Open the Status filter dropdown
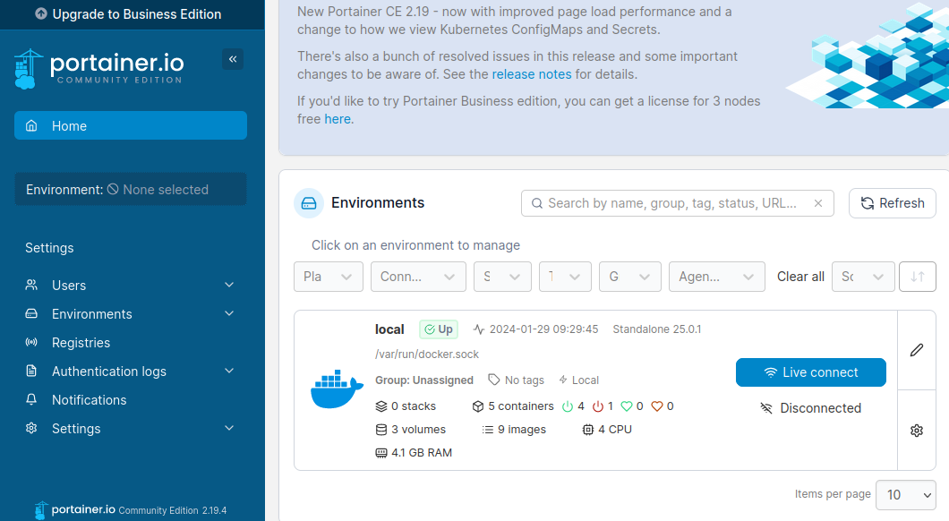The image size is (949, 521). [x=502, y=277]
